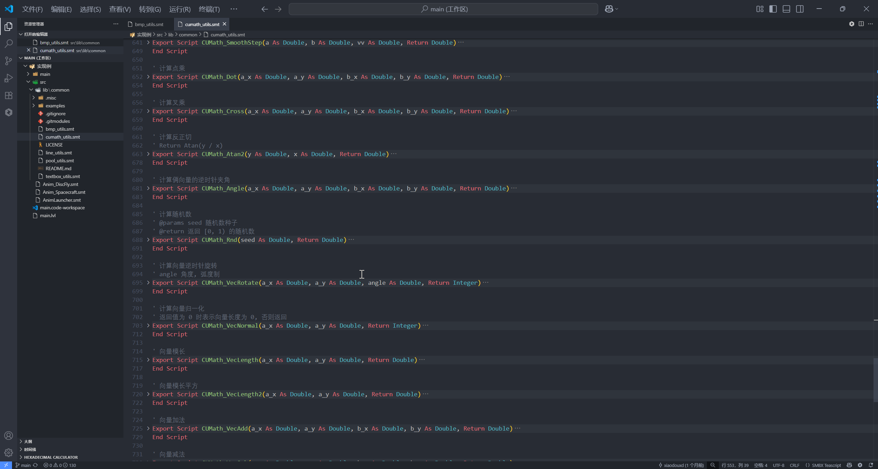Open the 编辑(E) menu
Screen dimensions: 878x469
point(61,9)
